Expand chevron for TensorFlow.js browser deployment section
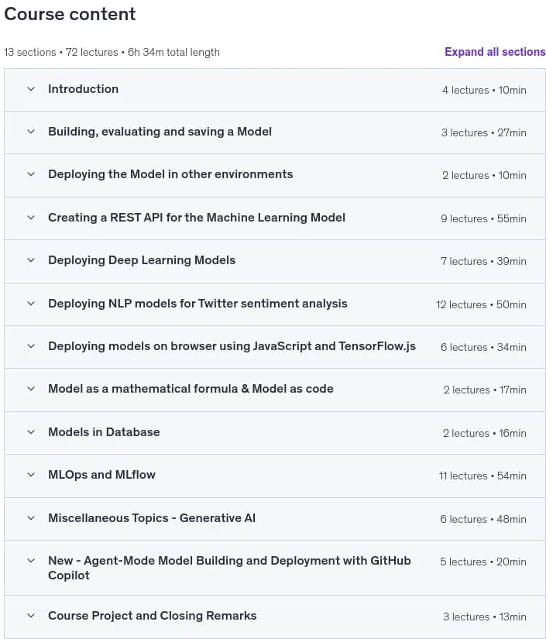 (x=31, y=346)
